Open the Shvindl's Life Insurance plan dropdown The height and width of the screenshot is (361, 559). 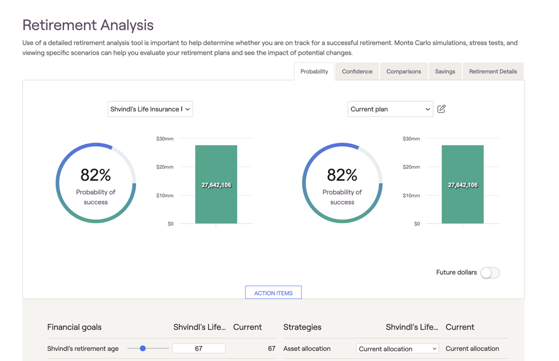tap(150, 109)
